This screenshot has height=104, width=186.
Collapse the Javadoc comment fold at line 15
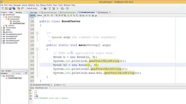pyautogui.click(x=37, y=33)
